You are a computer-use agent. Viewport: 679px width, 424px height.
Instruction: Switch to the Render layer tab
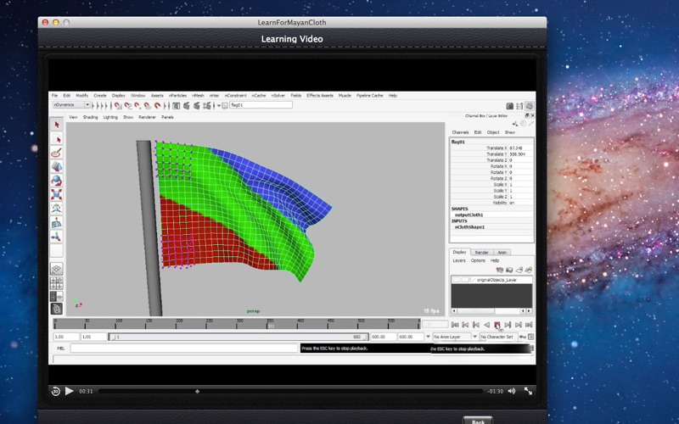pyautogui.click(x=481, y=252)
